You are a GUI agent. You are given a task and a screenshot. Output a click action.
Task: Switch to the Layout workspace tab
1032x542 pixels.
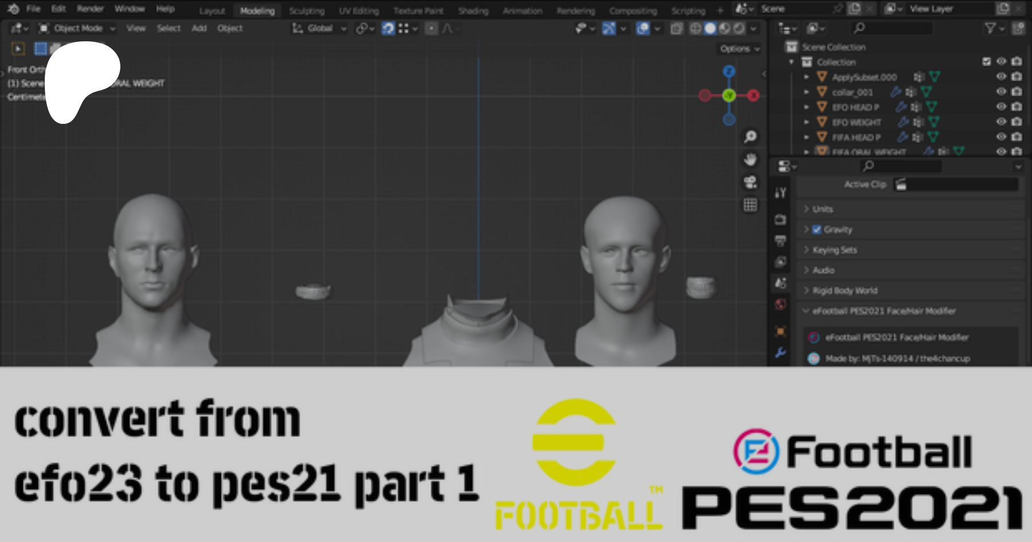pos(212,11)
